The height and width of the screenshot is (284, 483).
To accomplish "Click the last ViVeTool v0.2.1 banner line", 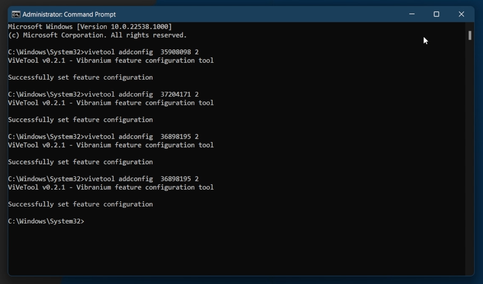I will point(111,188).
